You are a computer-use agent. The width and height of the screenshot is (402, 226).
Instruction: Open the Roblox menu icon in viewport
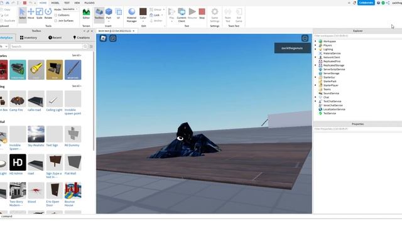103,38
